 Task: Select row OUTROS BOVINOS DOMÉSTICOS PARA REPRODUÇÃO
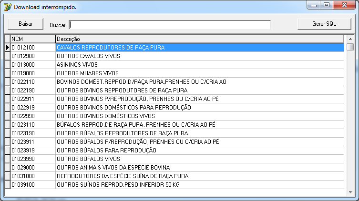pyautogui.click(x=200, y=108)
